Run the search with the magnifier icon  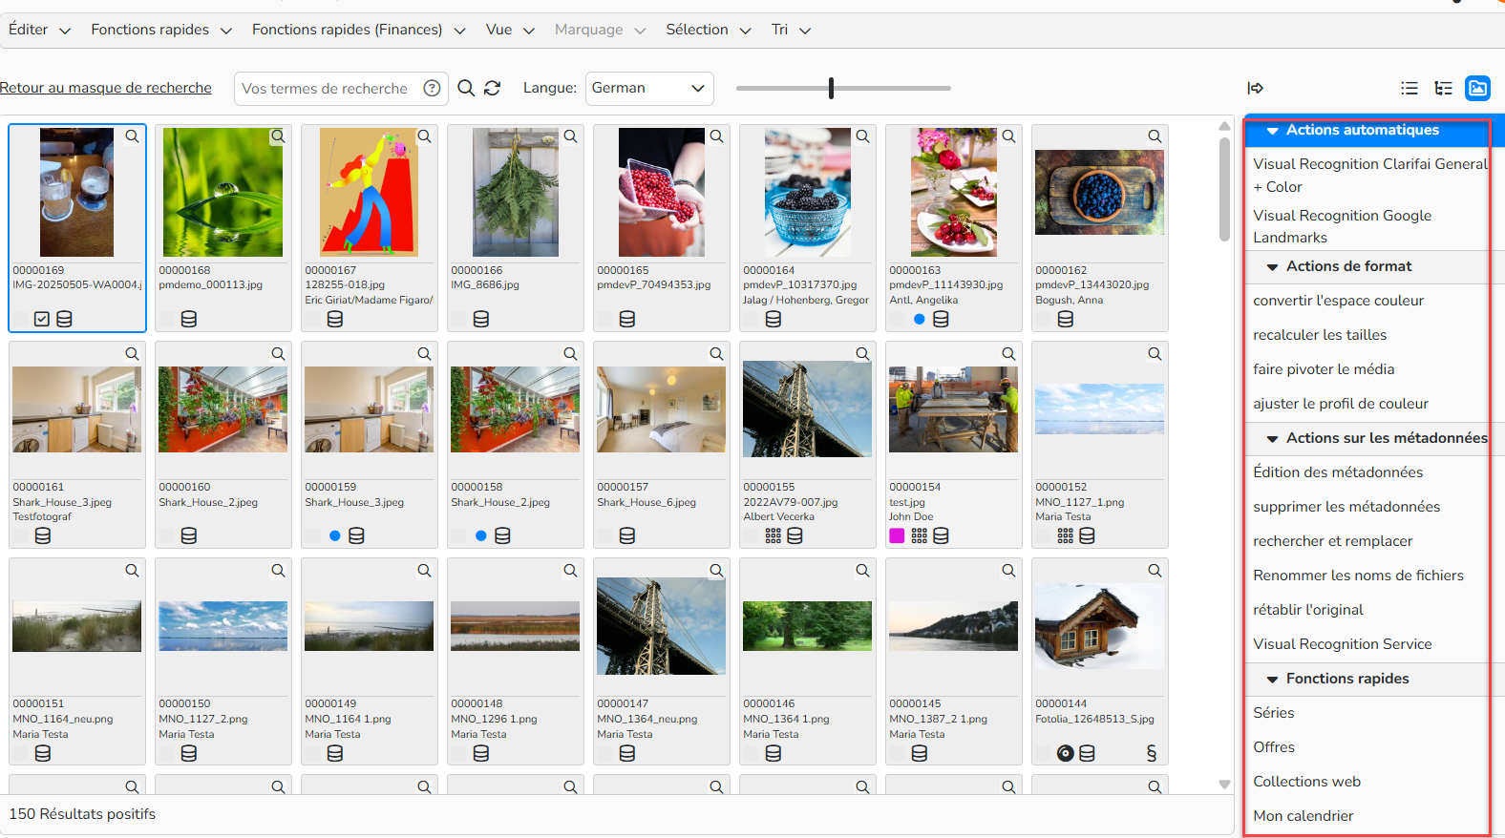(x=466, y=88)
